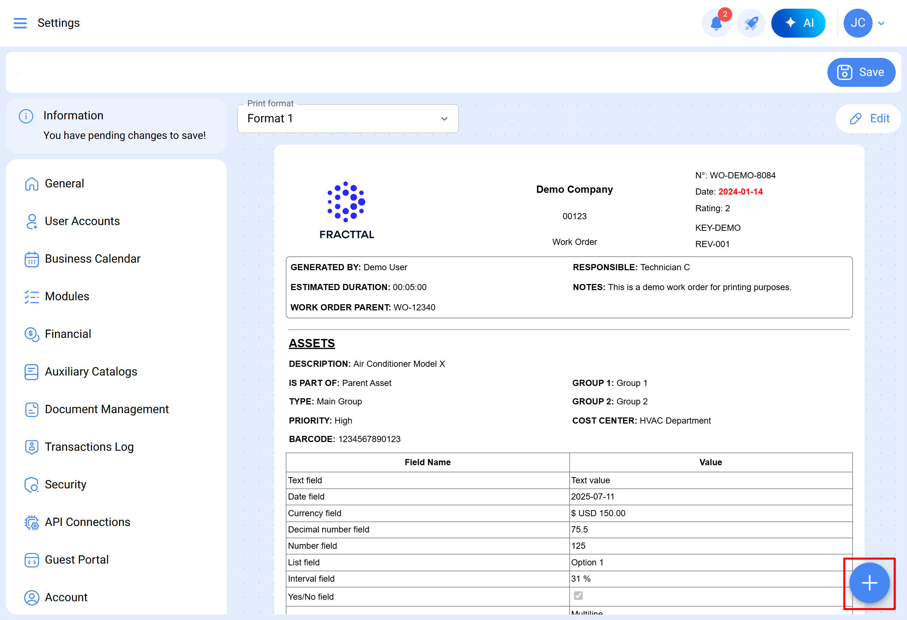Open the AI assistant
This screenshot has width=907, height=620.
point(799,23)
